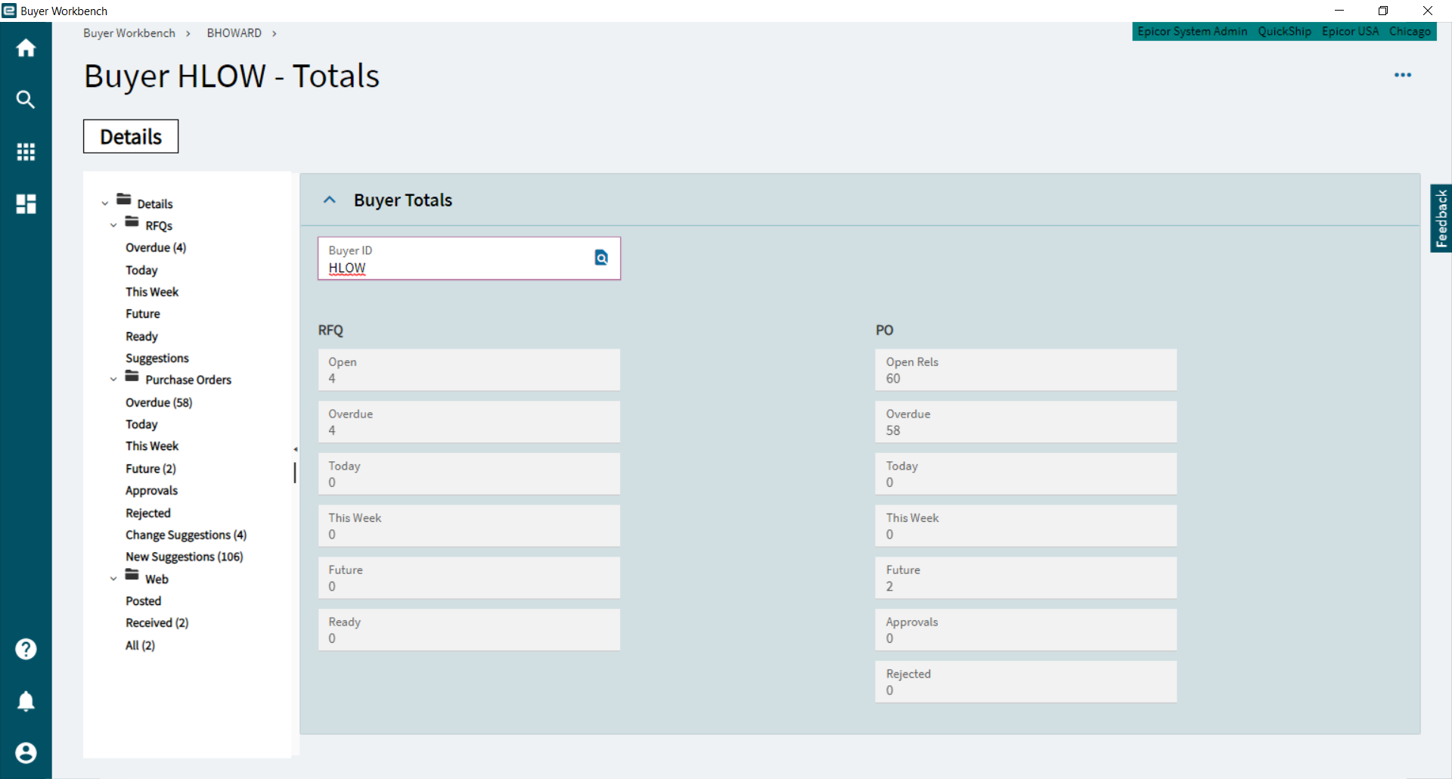This screenshot has height=779, width=1452.
Task: Click the RFQ section label
Action: 330,330
